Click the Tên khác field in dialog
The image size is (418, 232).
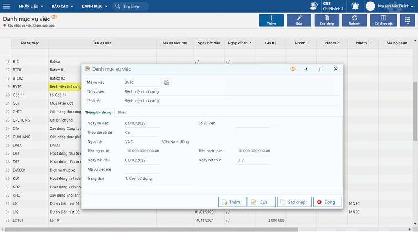click(x=231, y=101)
